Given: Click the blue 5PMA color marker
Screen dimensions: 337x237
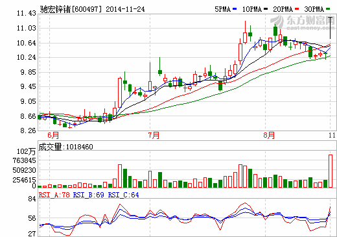Looking at the screenshot, I should click(235, 9).
